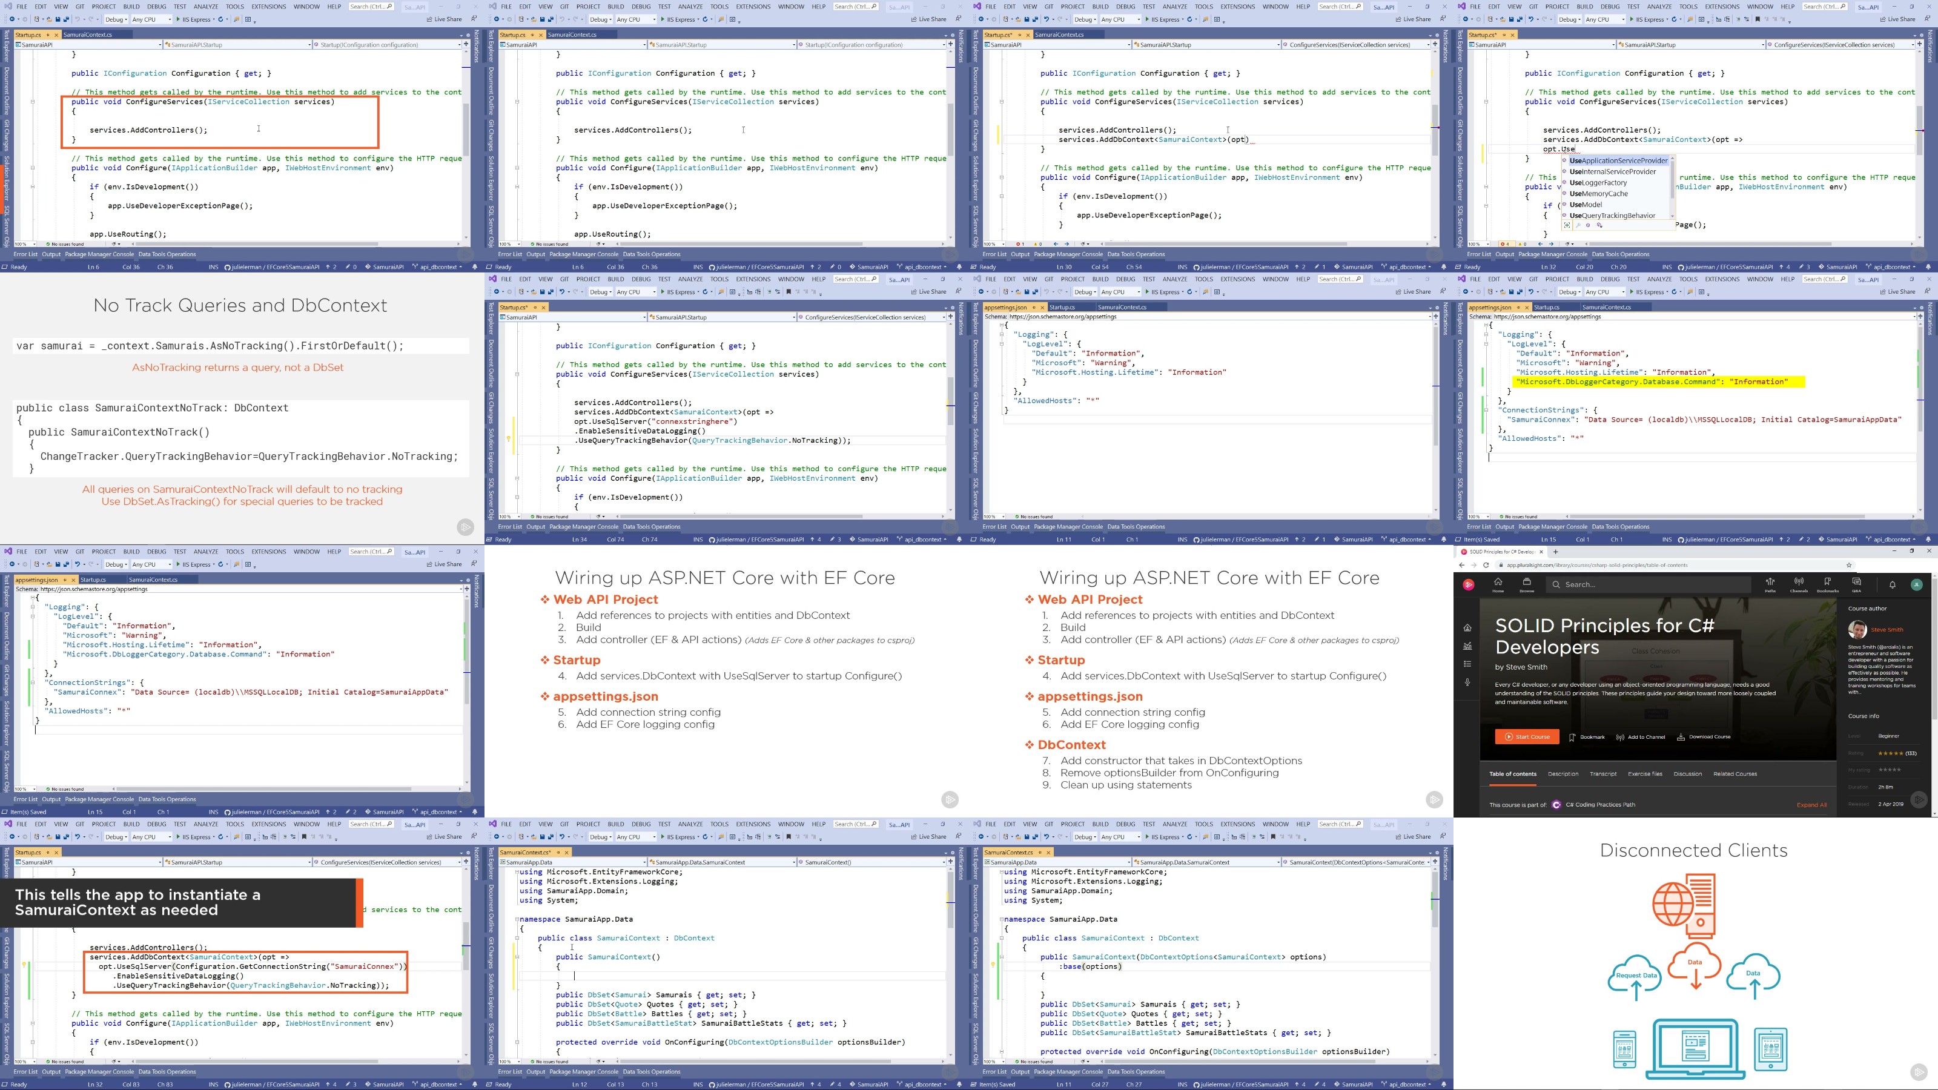Switch to the Exercise files tab
The image size is (1938, 1090).
(x=1645, y=774)
